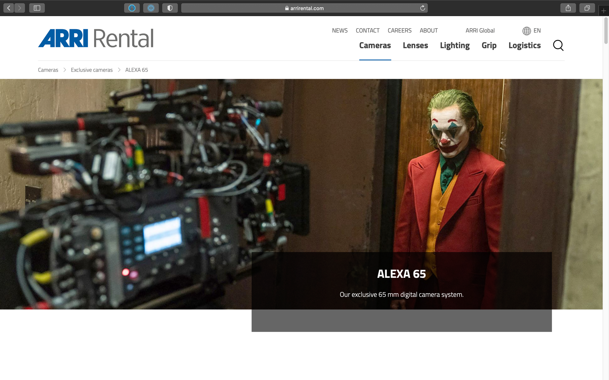Viewport: 609px width, 380px height.
Task: Select the ALEXA 65 breadcrumb item
Action: coord(137,70)
